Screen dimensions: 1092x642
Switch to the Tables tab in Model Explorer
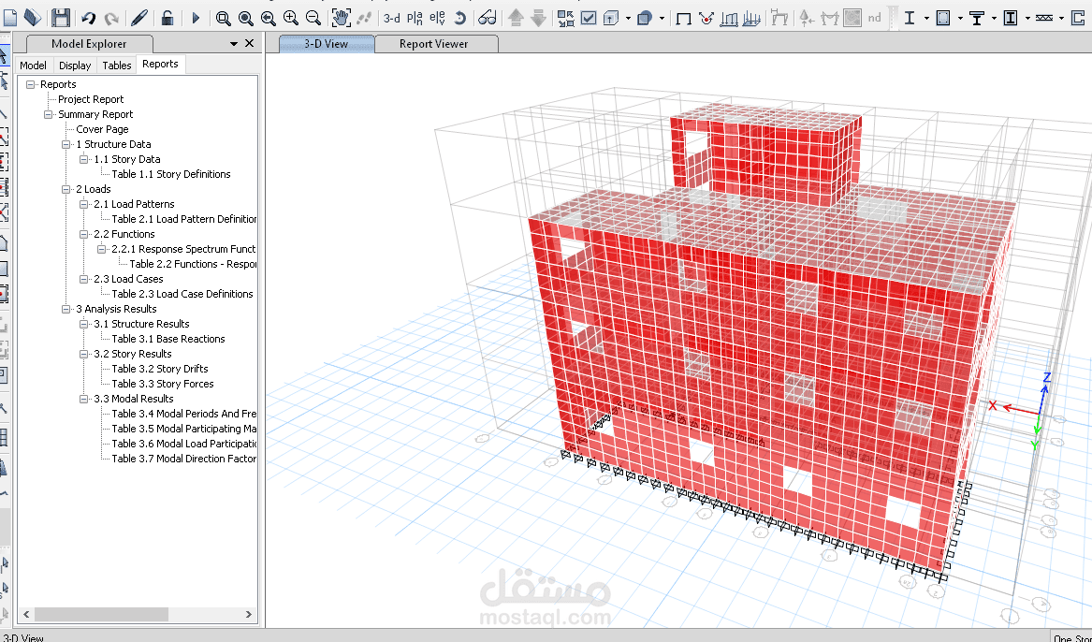116,66
